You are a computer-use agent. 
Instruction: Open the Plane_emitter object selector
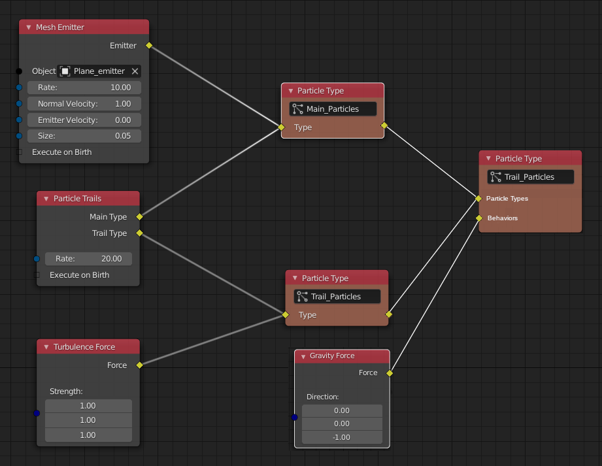click(x=99, y=71)
